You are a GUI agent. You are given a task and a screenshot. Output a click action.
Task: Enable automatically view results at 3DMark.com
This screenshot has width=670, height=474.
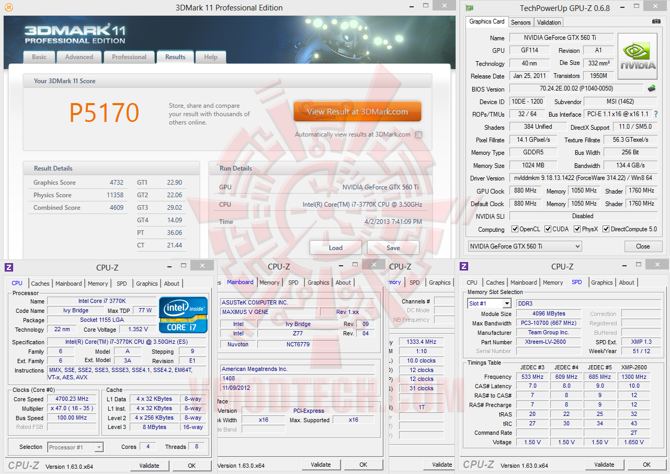click(418, 134)
